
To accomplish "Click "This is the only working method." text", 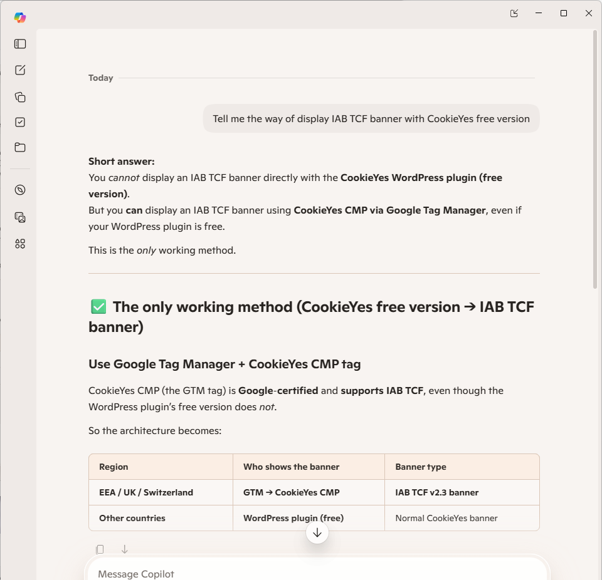I will tap(162, 251).
